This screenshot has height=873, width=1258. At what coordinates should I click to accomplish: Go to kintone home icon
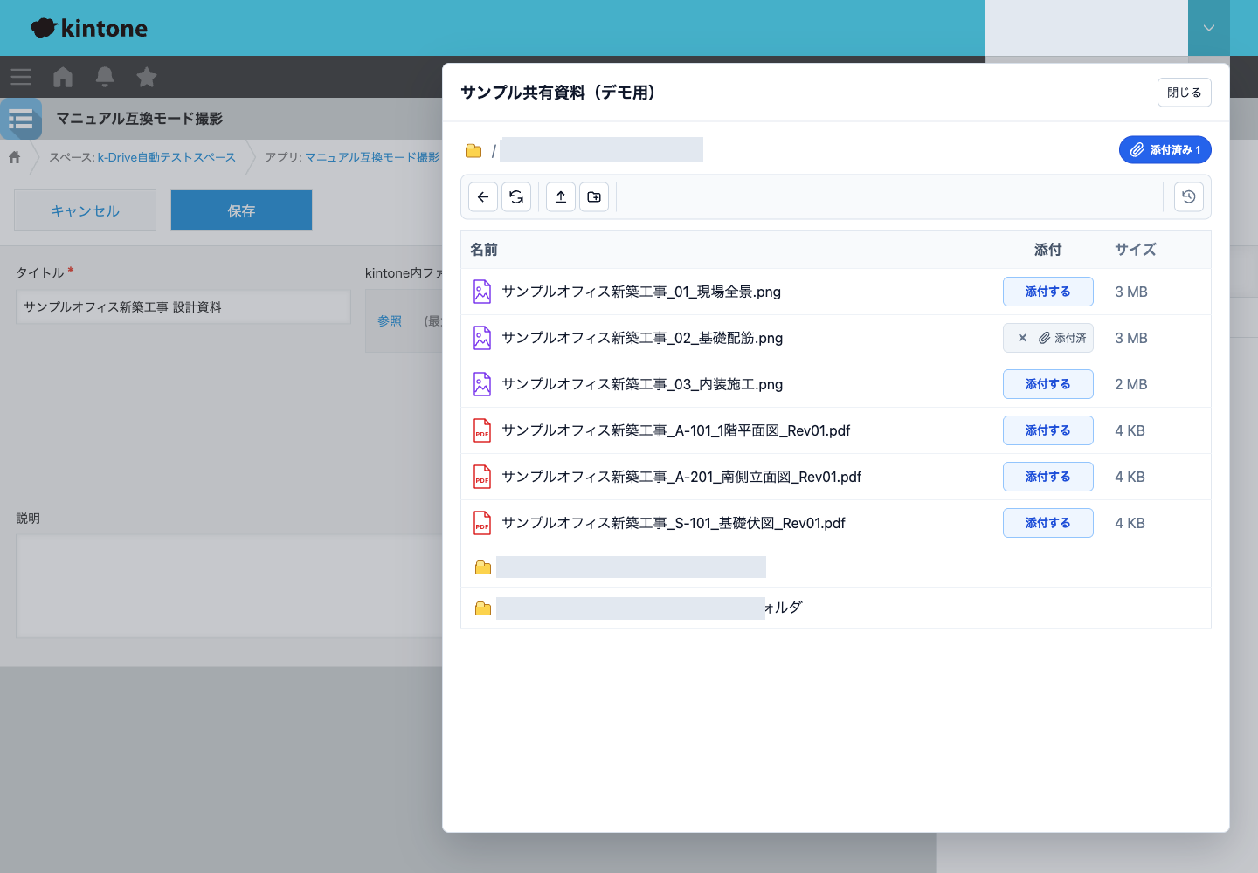click(x=63, y=77)
